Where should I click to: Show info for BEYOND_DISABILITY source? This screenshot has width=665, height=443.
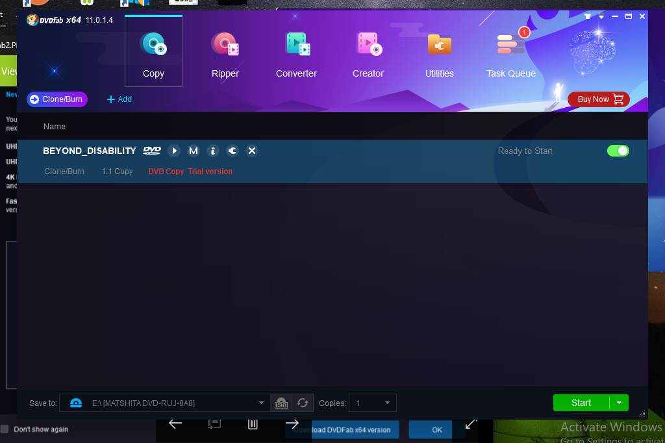pos(213,151)
